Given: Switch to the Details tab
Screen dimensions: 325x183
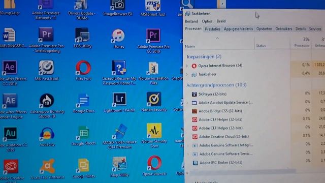Looking at the screenshot, I should [x=301, y=29].
